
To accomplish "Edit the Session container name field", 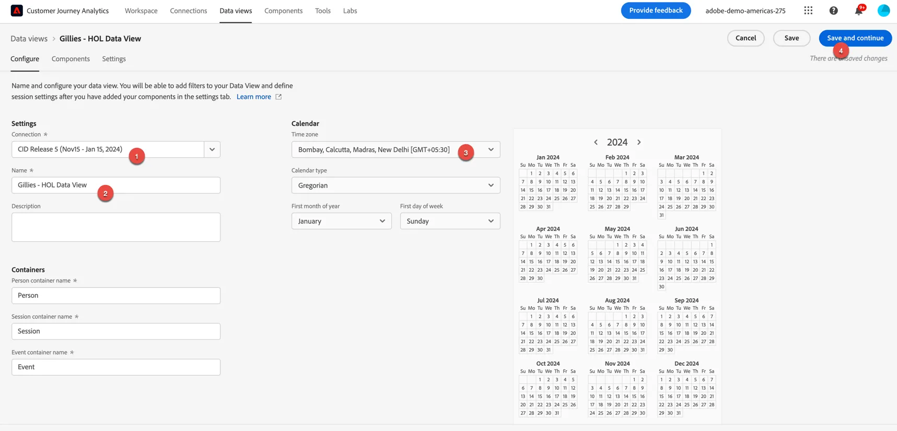I will [116, 331].
